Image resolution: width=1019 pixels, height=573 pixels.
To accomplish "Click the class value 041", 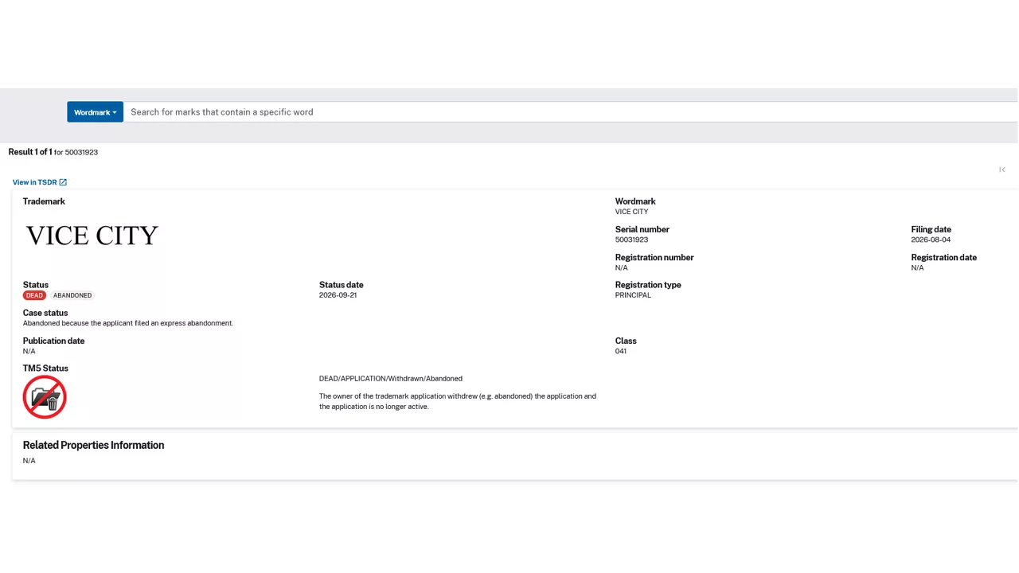I will tap(621, 351).
